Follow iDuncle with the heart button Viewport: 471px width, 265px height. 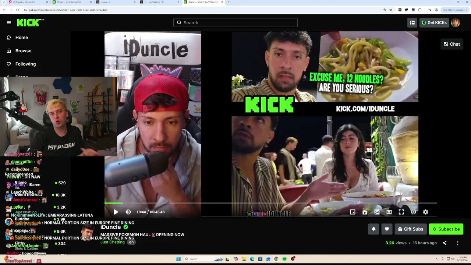(x=387, y=229)
